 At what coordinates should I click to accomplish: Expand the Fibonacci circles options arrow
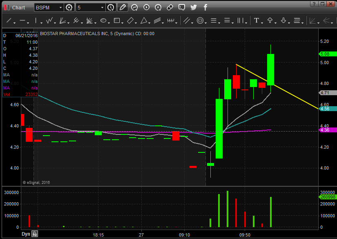(x=206, y=23)
